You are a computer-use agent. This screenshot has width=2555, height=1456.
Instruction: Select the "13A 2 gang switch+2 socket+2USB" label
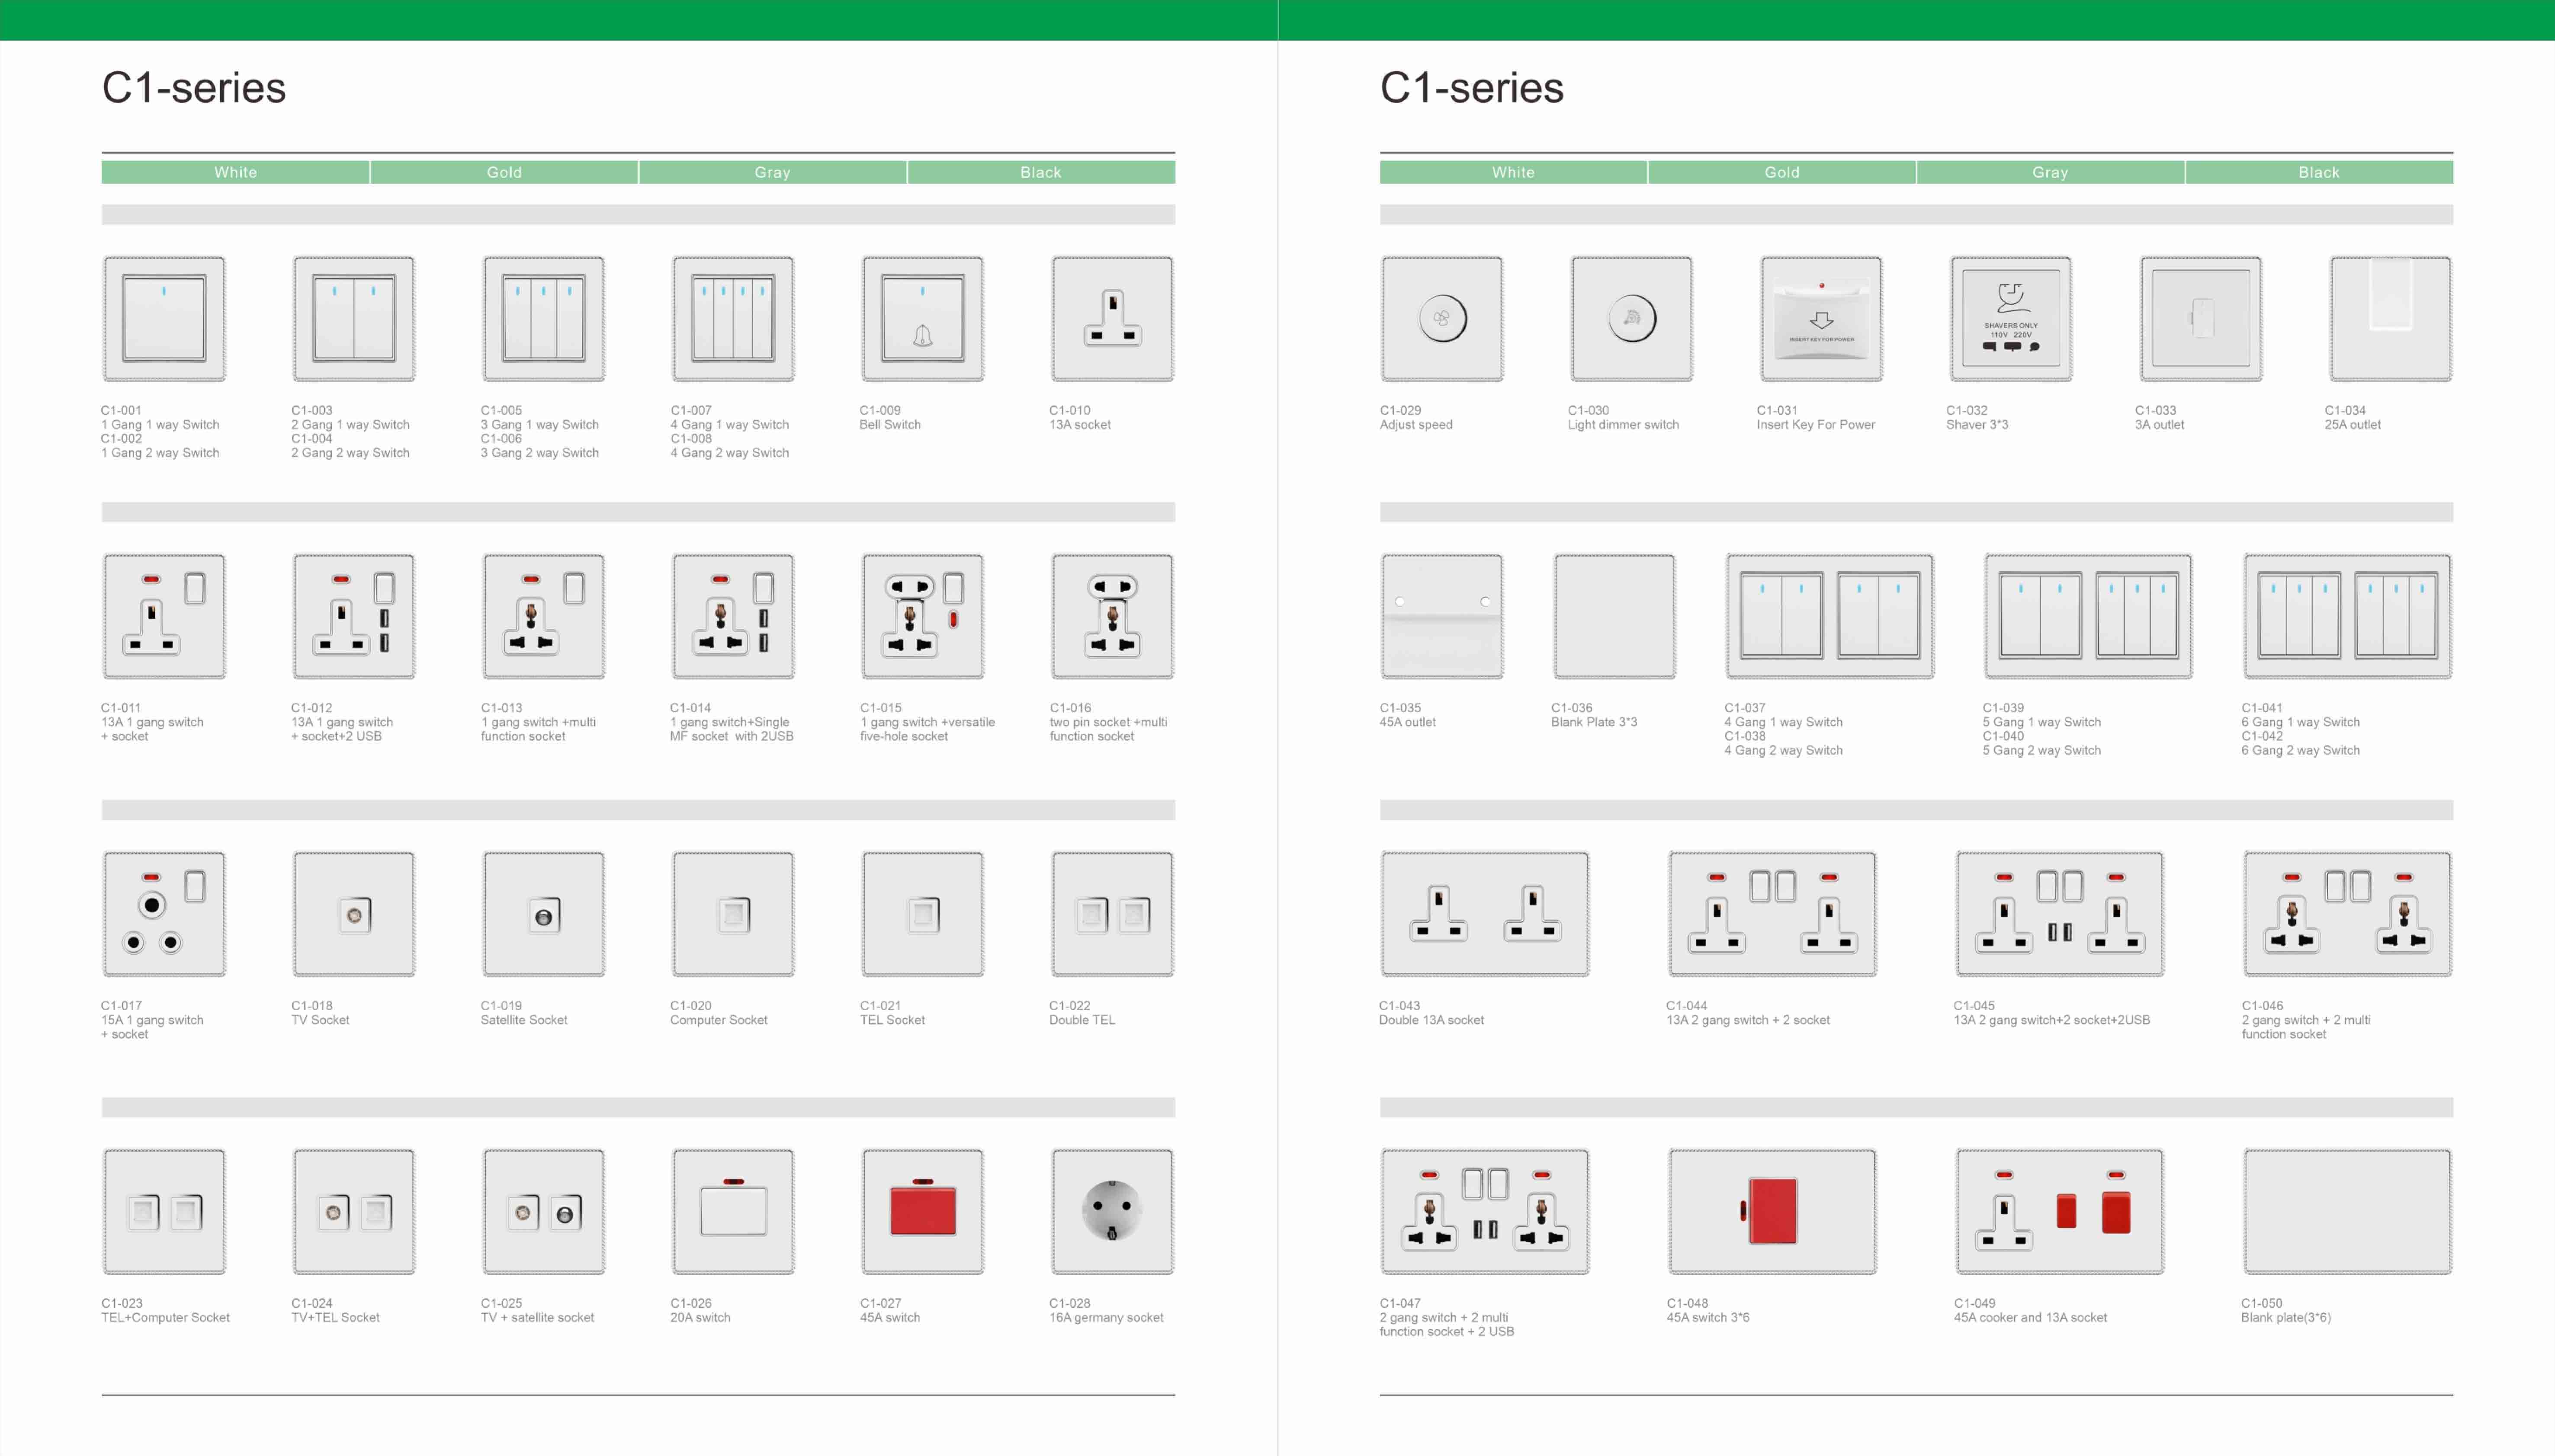[x=2052, y=1020]
